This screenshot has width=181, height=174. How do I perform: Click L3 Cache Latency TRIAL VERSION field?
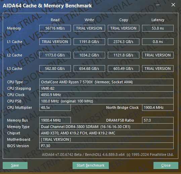pos(158,69)
